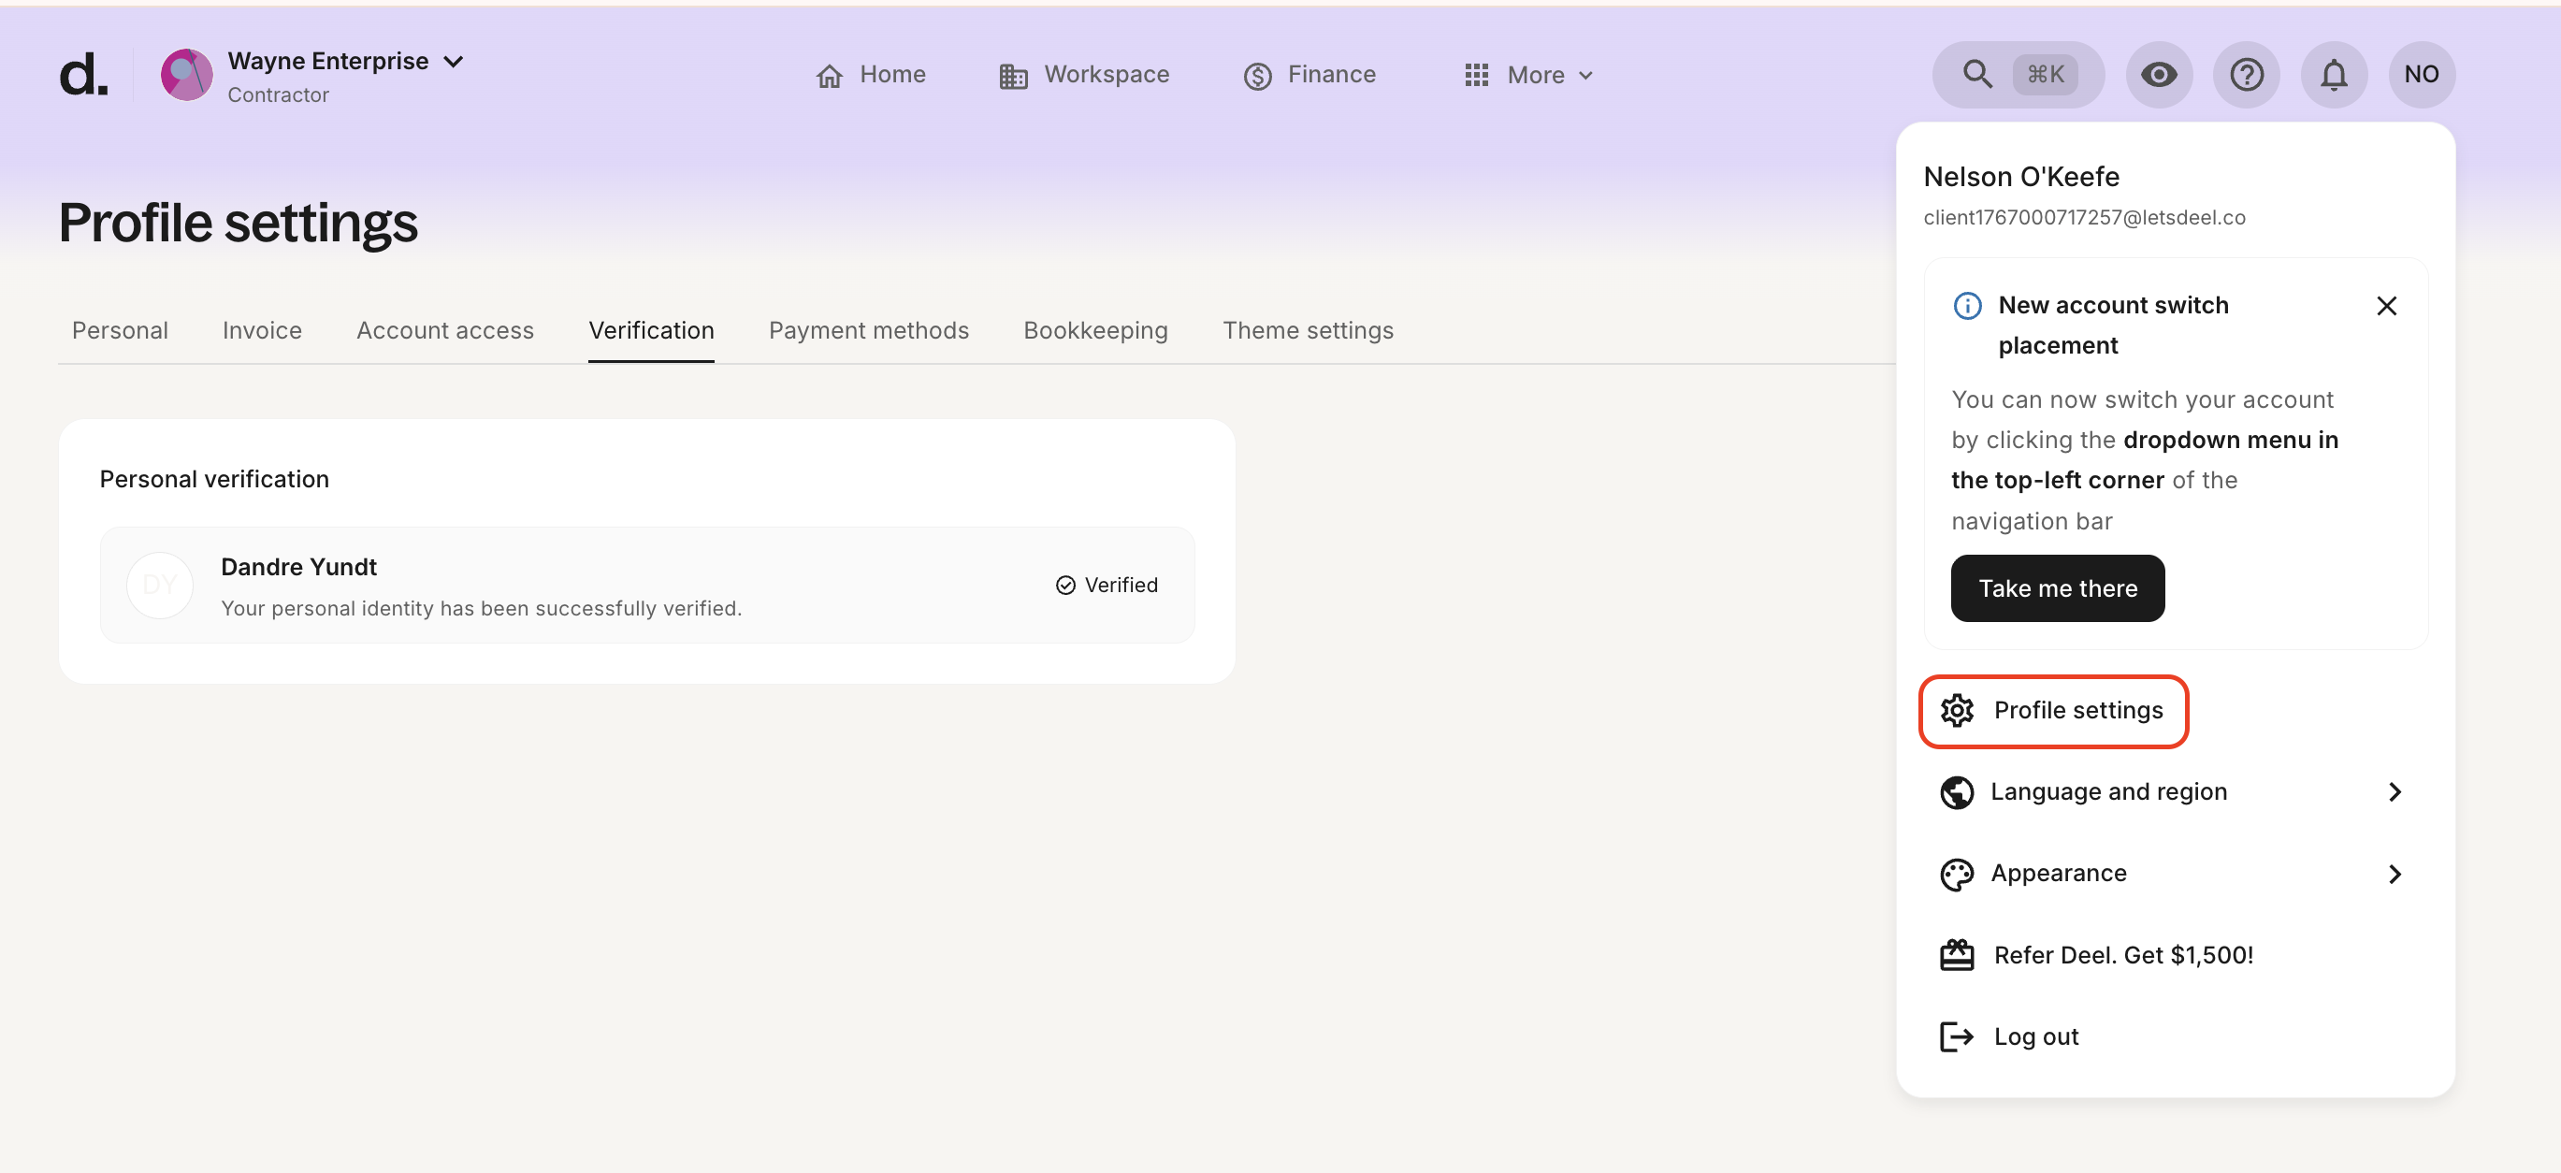Click the gear icon beside Profile settings
This screenshot has width=2561, height=1173.
click(x=1959, y=710)
